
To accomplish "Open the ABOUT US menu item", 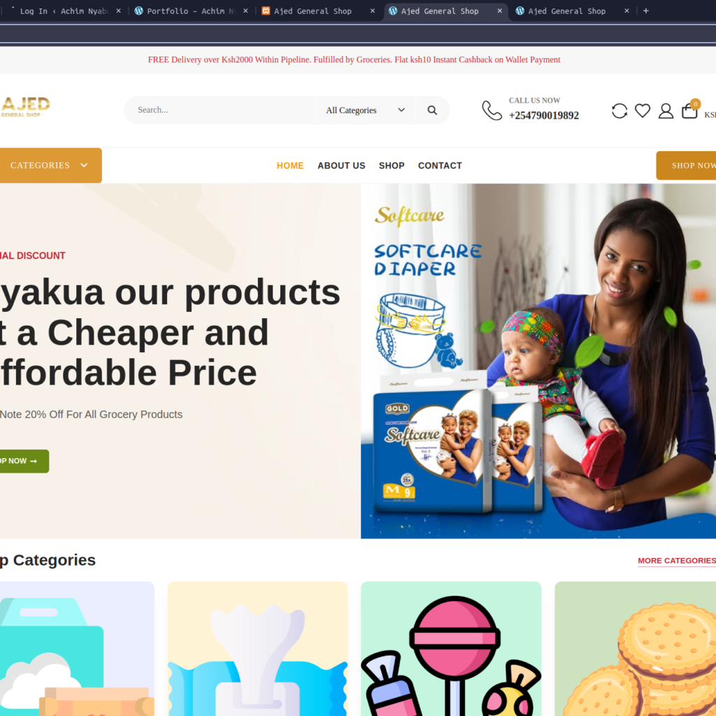I will pyautogui.click(x=341, y=166).
